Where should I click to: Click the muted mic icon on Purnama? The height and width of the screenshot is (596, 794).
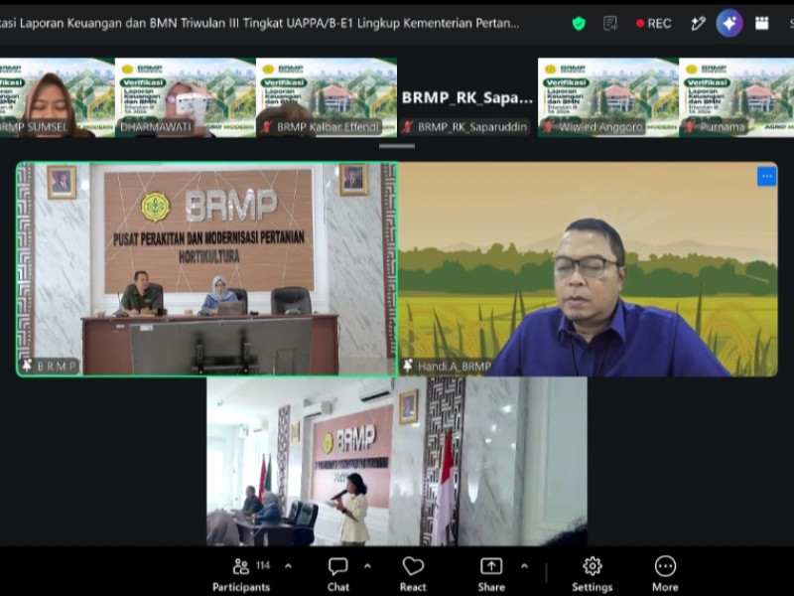point(689,127)
